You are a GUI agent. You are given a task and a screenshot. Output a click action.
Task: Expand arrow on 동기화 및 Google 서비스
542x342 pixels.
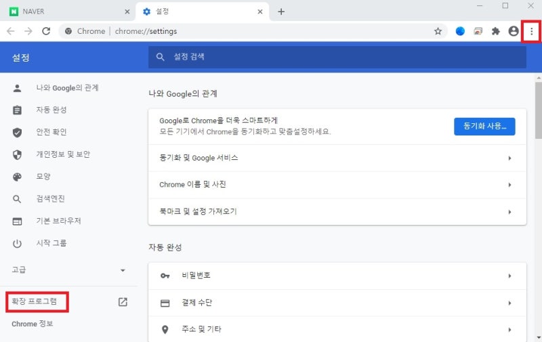click(x=509, y=158)
